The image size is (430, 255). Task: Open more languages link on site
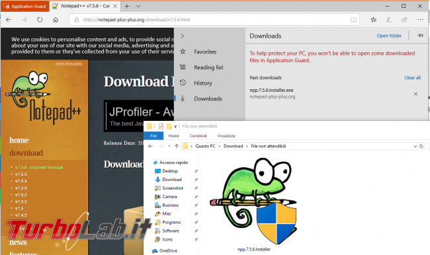coord(69,63)
